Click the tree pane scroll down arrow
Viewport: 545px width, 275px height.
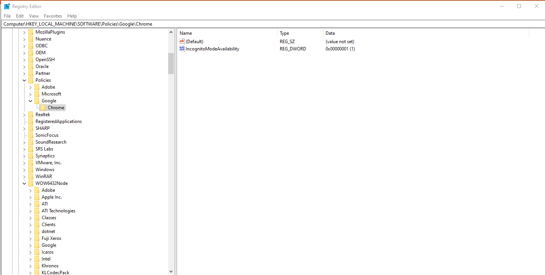171,272
